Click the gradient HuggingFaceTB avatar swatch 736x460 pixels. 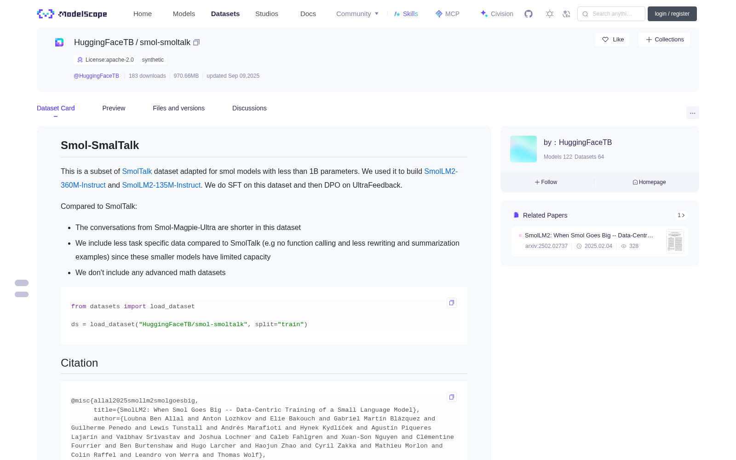(x=523, y=149)
